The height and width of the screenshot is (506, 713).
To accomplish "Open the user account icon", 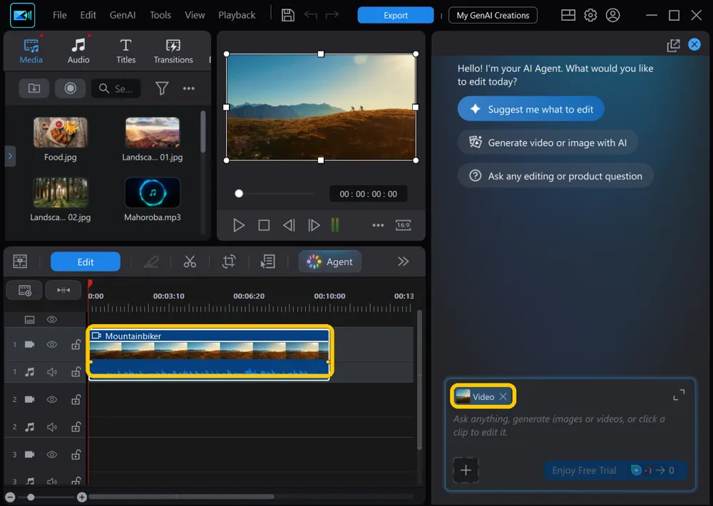I will [612, 15].
